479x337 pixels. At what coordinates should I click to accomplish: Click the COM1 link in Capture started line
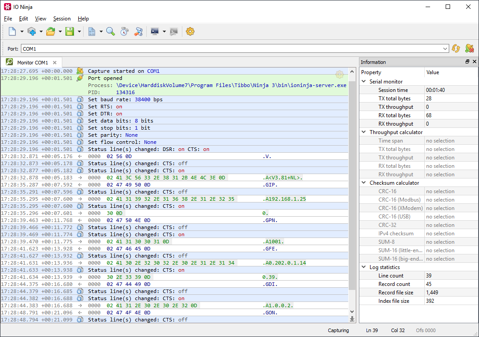point(153,71)
